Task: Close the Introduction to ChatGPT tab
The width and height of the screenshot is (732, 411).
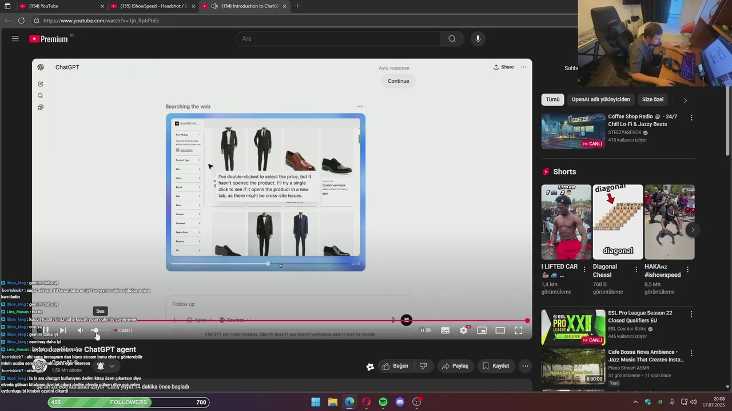Action: tap(285, 6)
